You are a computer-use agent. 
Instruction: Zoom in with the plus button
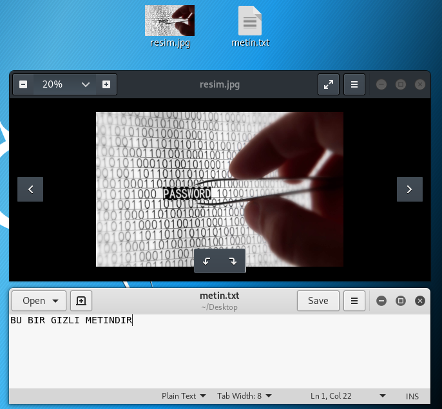tap(106, 84)
